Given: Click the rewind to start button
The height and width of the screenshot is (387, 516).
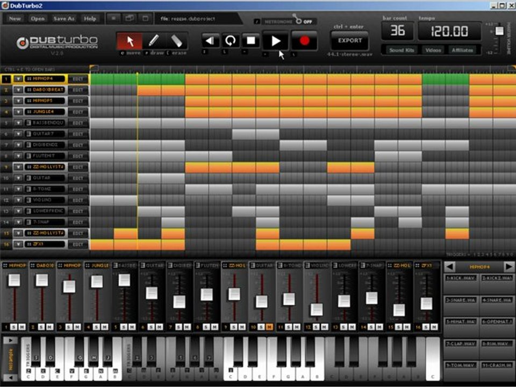Looking at the screenshot, I should coord(210,40).
